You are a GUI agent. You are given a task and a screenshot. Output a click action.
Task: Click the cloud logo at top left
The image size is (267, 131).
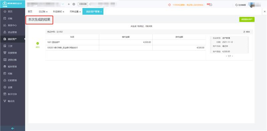pyautogui.click(x=4, y=3)
